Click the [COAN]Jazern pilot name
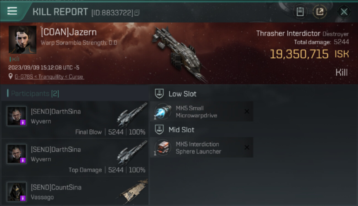 click(69, 32)
